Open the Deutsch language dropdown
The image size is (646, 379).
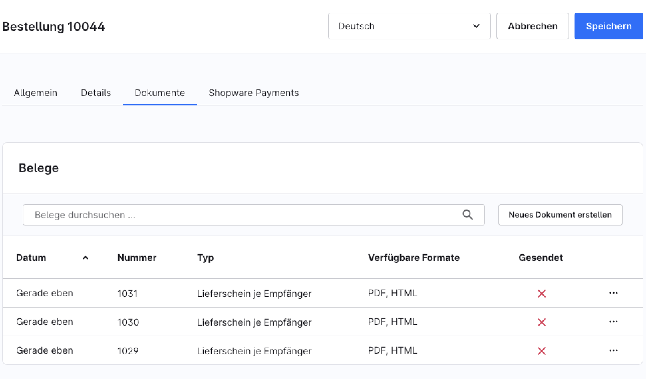pyautogui.click(x=409, y=26)
